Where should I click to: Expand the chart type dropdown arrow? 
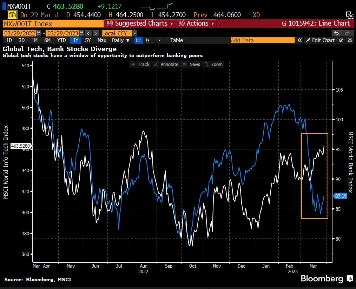tap(159, 40)
